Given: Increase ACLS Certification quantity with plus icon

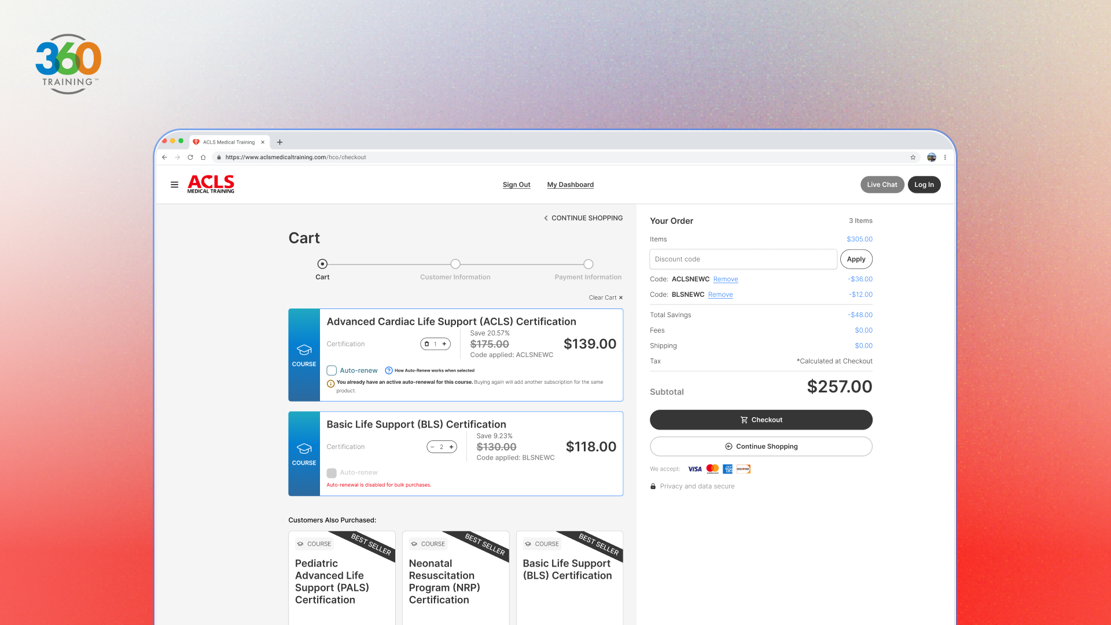Looking at the screenshot, I should (444, 344).
